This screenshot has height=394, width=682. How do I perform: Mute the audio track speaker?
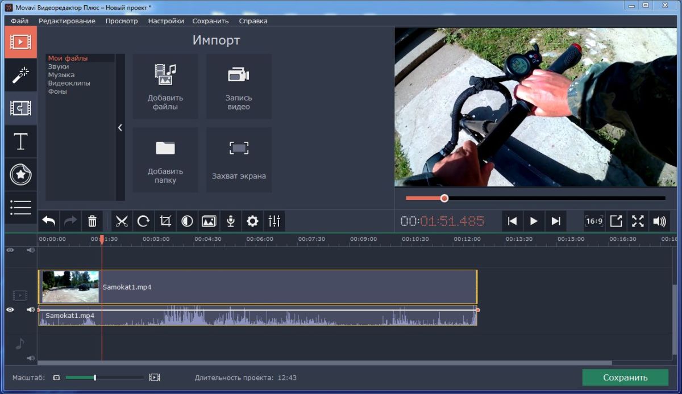tap(31, 358)
